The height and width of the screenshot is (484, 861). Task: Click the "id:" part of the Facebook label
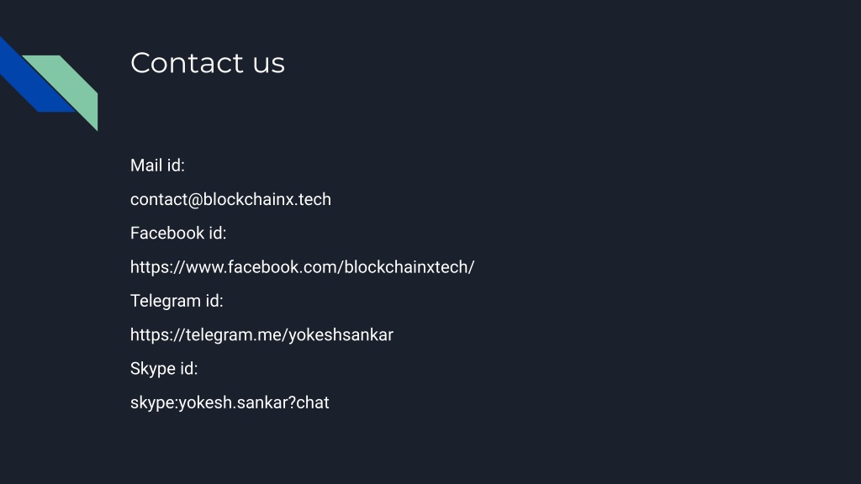point(218,234)
